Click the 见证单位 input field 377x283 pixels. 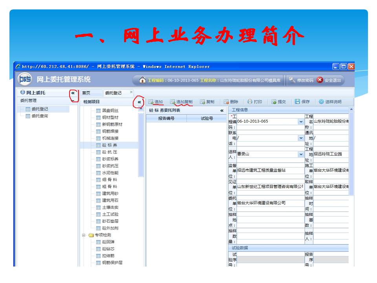270,187
